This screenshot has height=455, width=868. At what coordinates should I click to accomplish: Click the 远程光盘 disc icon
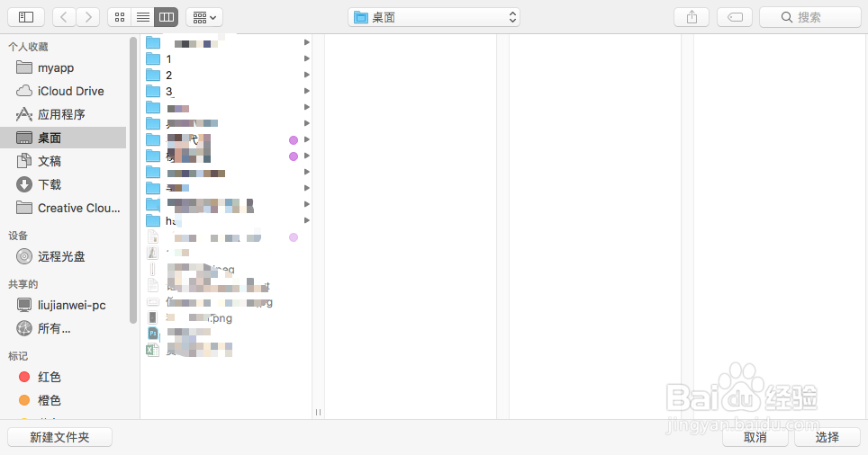pos(23,256)
